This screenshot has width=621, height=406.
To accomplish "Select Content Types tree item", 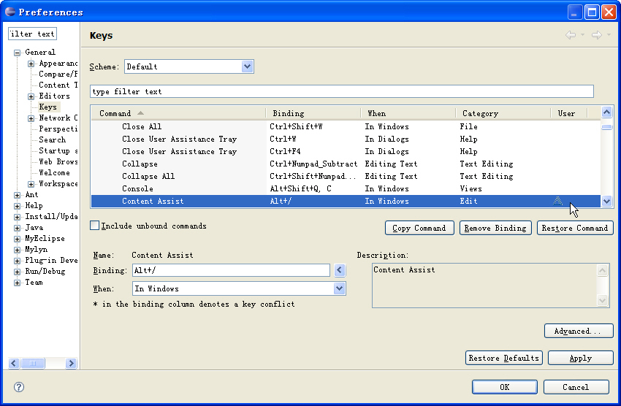I will [58, 85].
